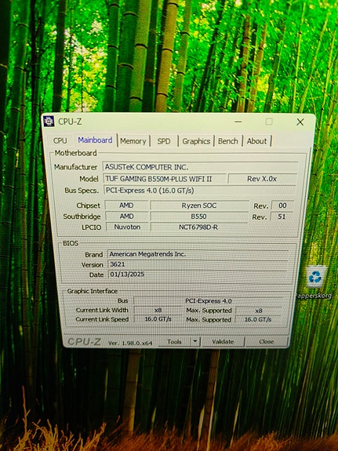
Task: Open the About tab
Action: [257, 141]
